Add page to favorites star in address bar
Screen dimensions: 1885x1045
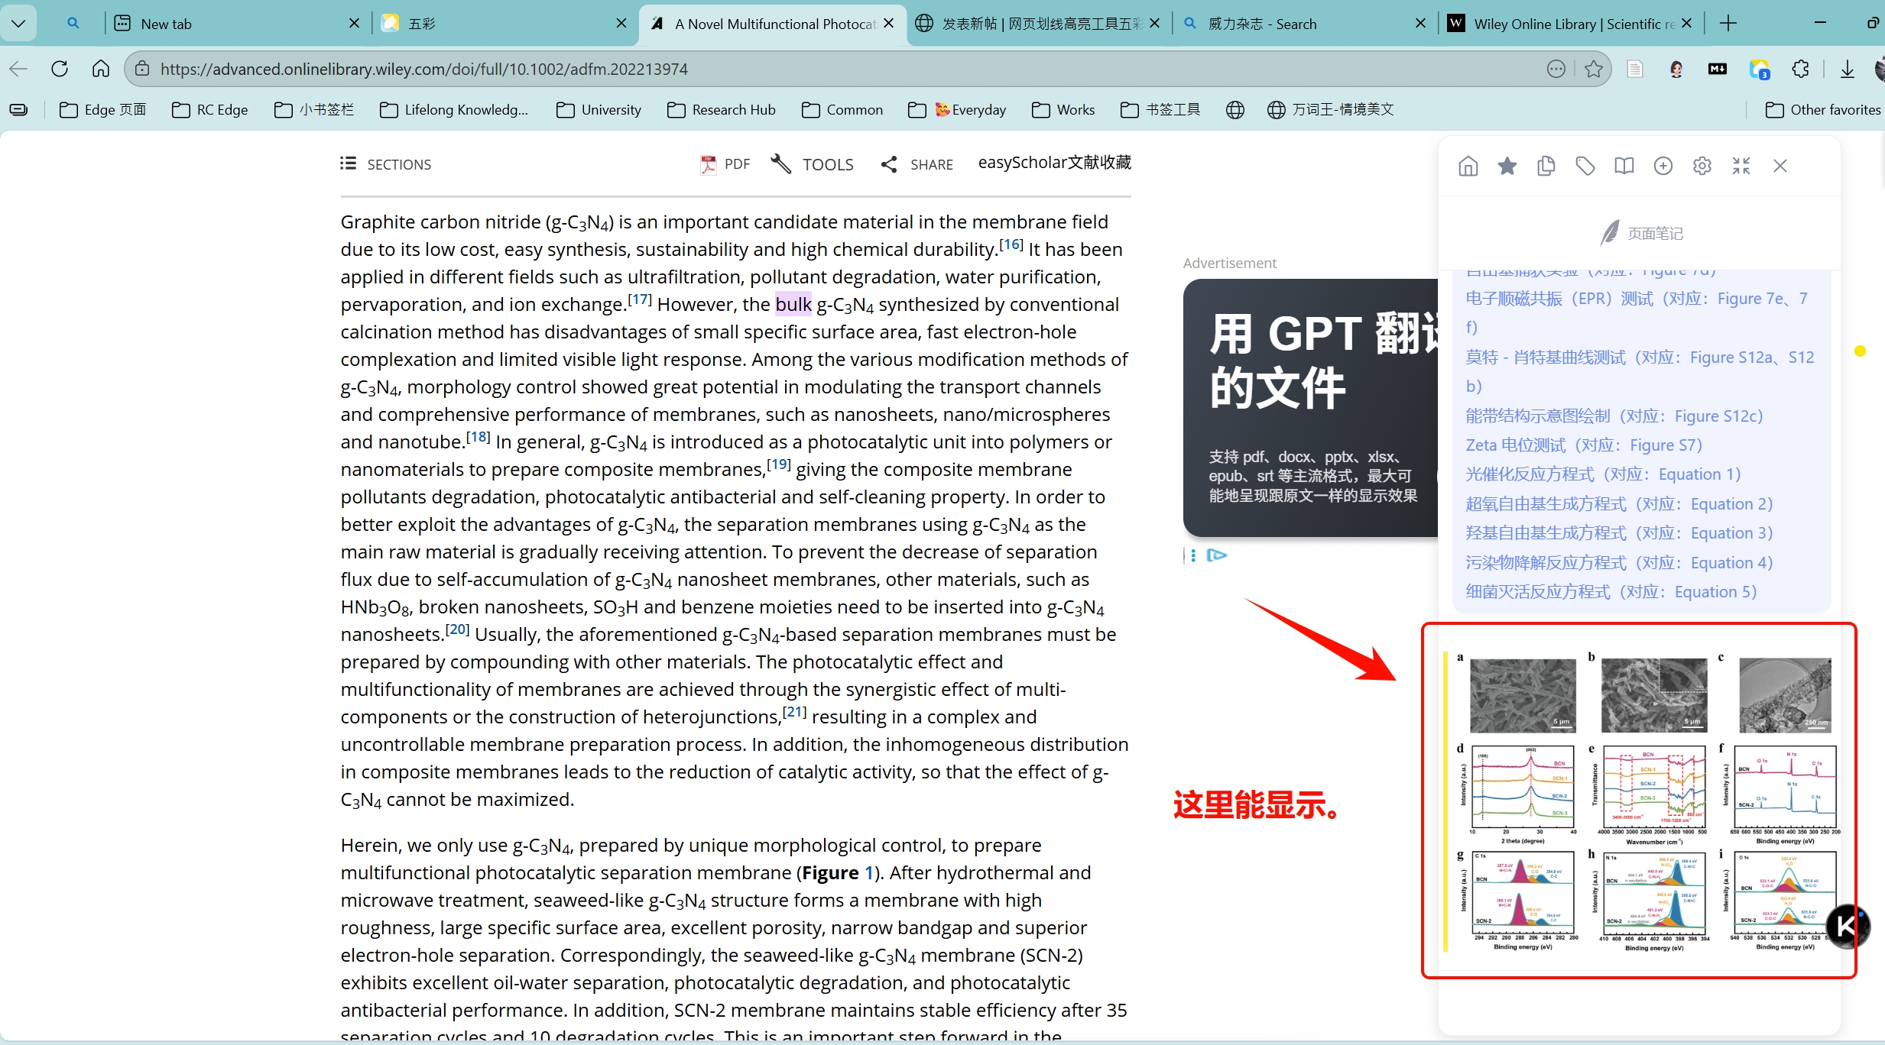pyautogui.click(x=1593, y=70)
